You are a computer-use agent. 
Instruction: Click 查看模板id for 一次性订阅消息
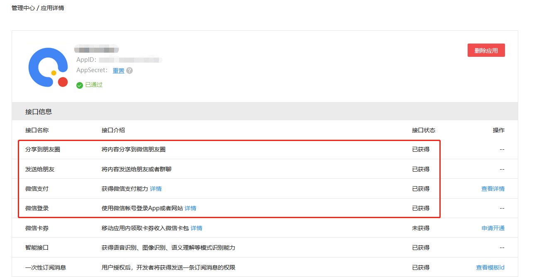[x=490, y=267]
